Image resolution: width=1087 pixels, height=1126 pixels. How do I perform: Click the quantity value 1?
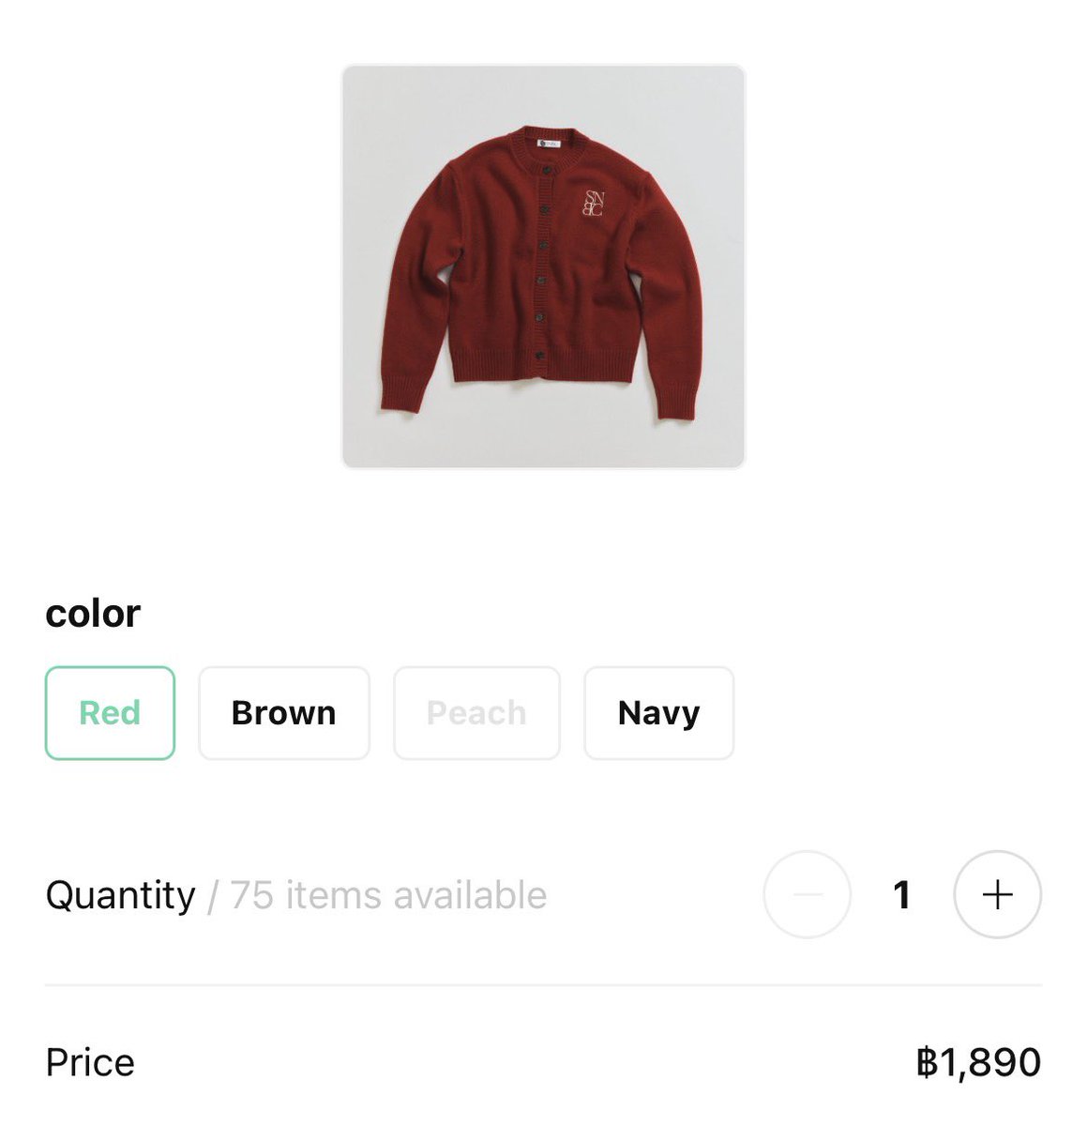[902, 895]
